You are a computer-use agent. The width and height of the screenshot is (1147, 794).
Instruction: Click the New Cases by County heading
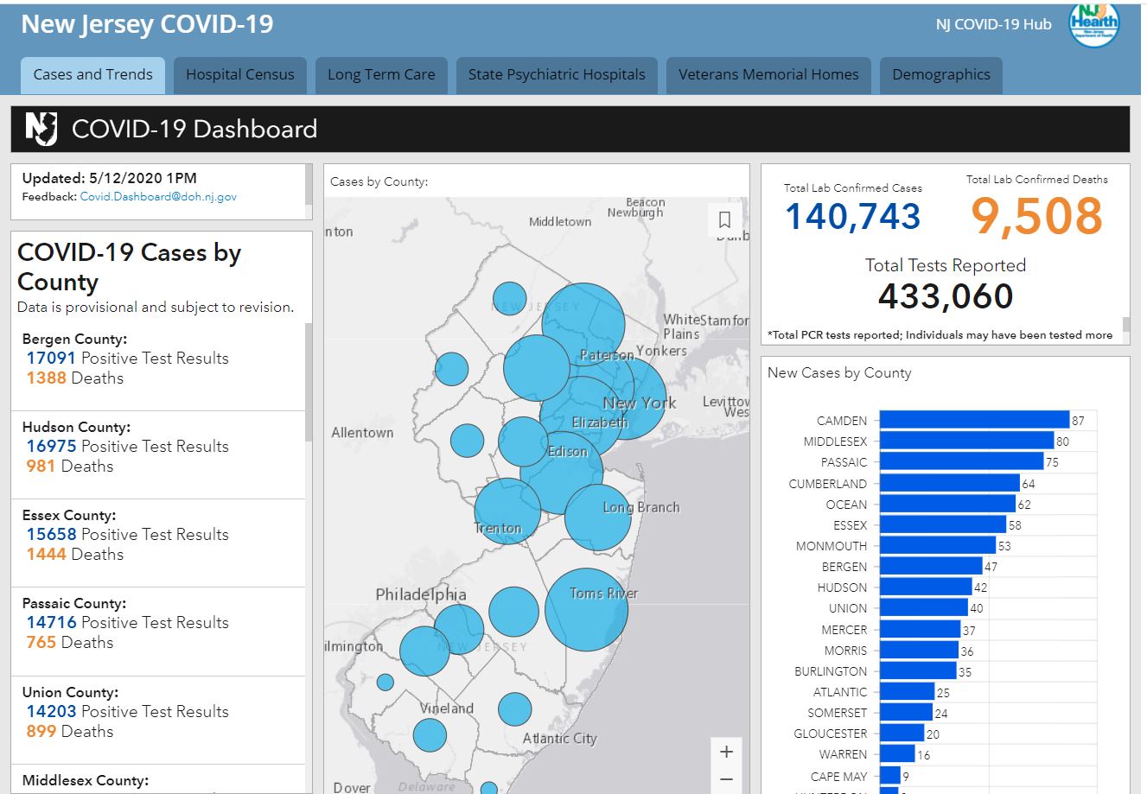839,372
